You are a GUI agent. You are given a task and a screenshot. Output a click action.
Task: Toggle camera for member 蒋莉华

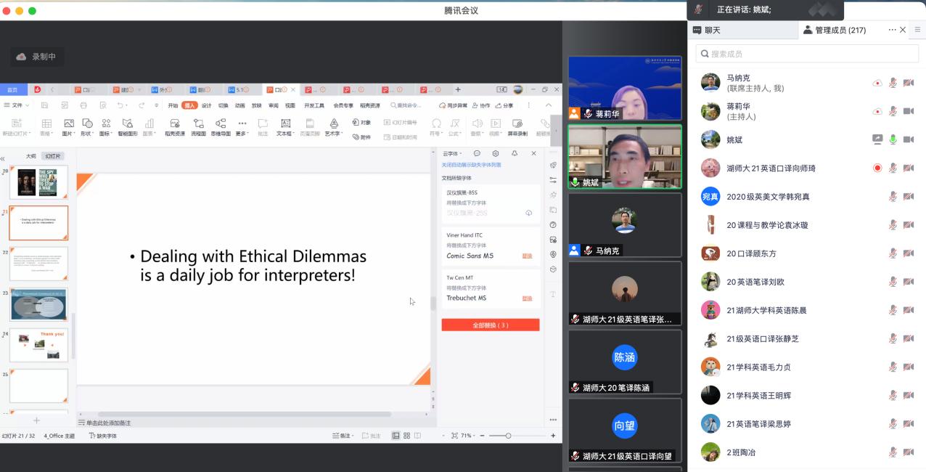(x=908, y=111)
